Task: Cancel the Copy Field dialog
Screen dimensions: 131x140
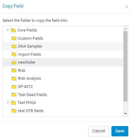Action: (98, 131)
